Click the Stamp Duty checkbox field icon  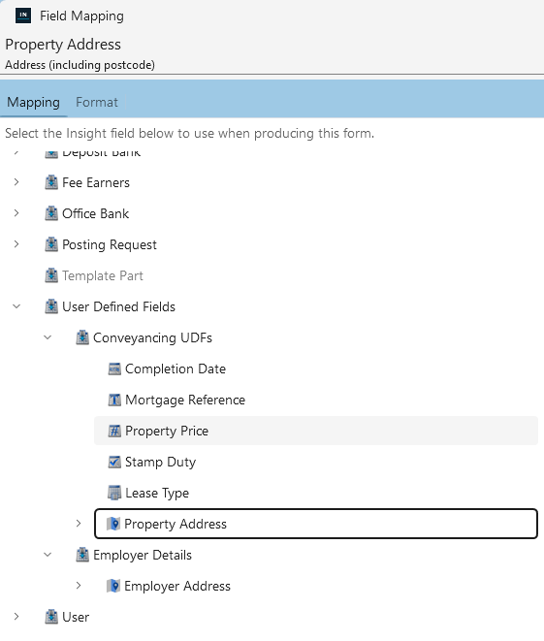[x=114, y=462]
